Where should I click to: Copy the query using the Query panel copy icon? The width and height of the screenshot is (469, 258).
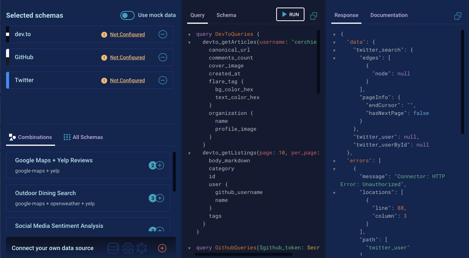pos(314,16)
